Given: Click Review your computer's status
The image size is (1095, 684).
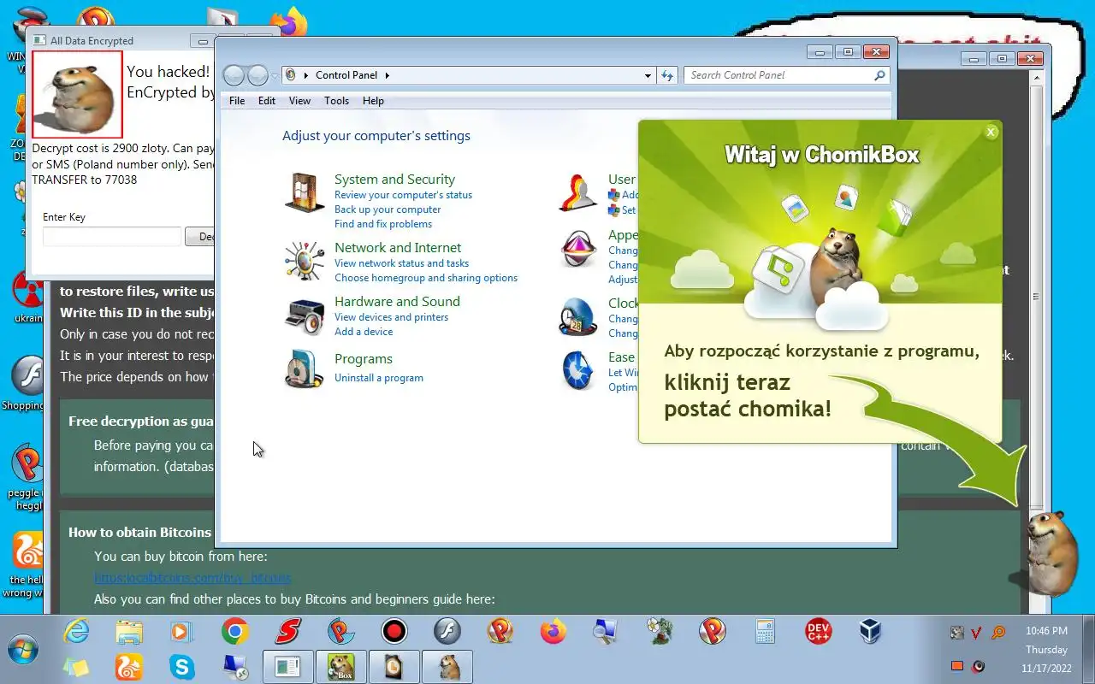Looking at the screenshot, I should tap(403, 195).
